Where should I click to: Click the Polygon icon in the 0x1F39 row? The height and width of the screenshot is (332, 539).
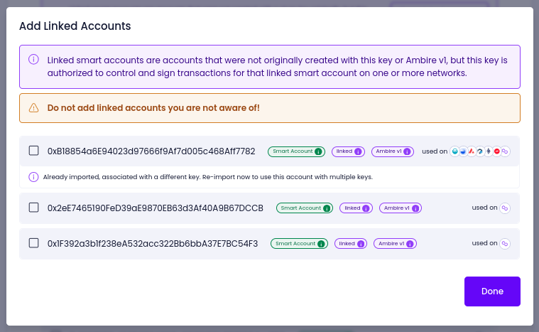tap(505, 243)
